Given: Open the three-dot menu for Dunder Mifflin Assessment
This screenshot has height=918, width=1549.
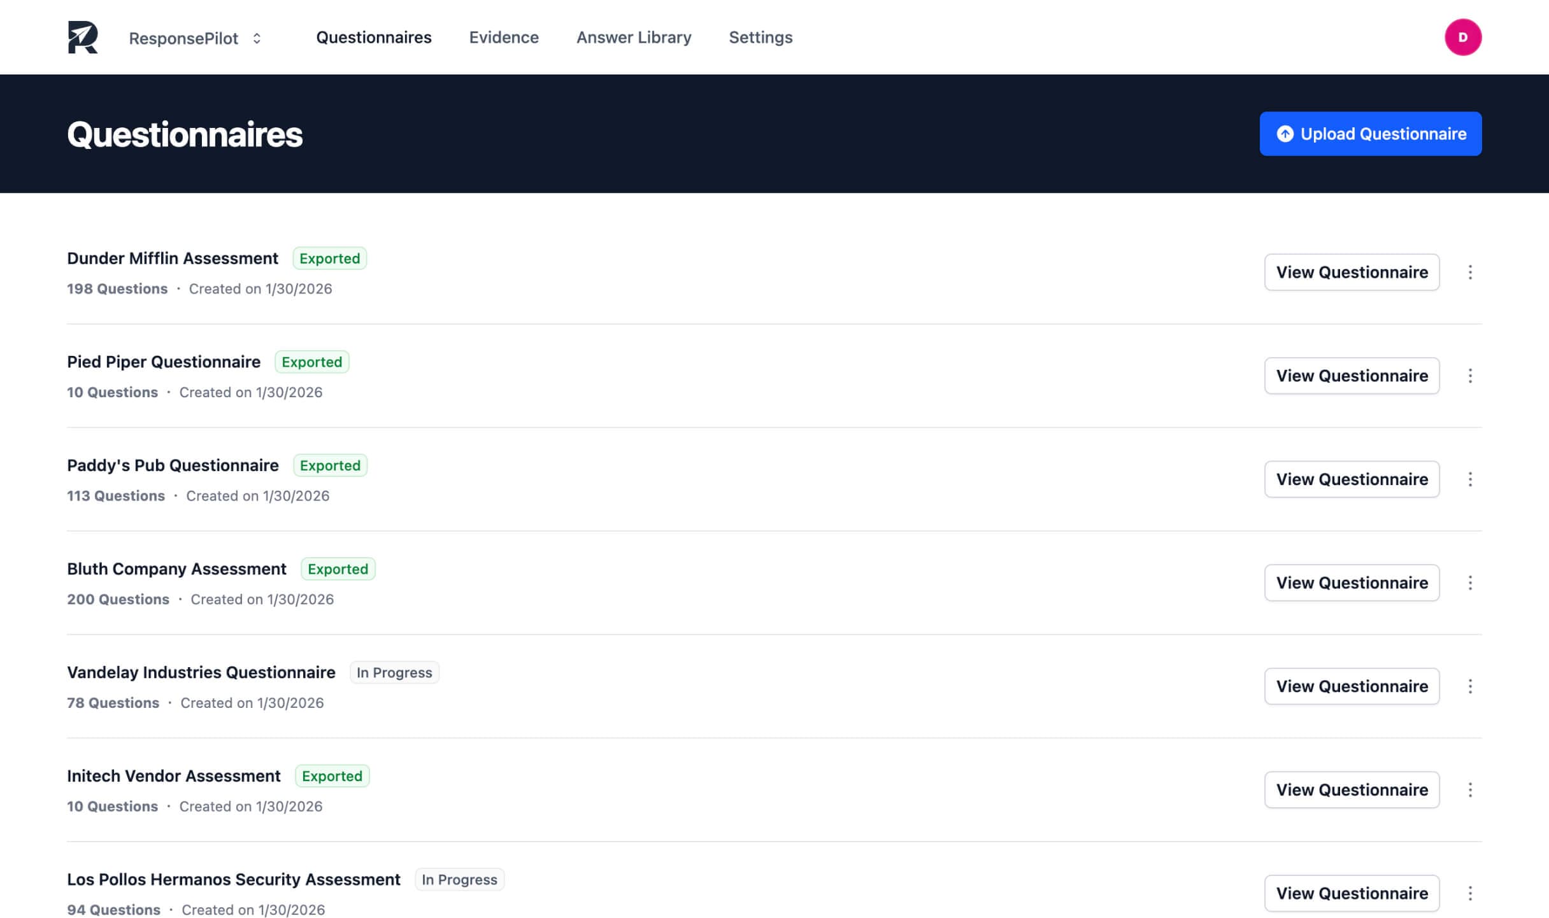Looking at the screenshot, I should click(x=1471, y=272).
